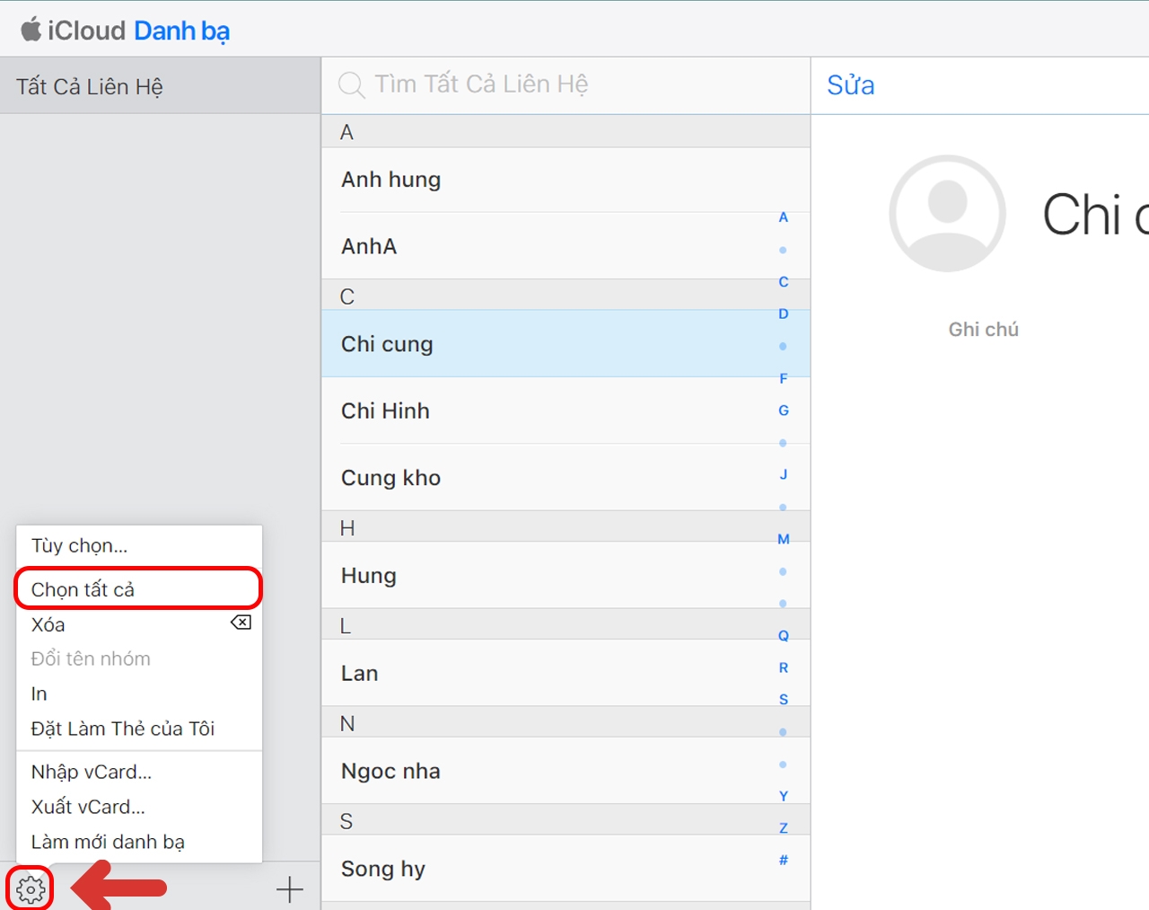Select contact Chi Hinh
This screenshot has height=910, width=1149.
tap(566, 411)
